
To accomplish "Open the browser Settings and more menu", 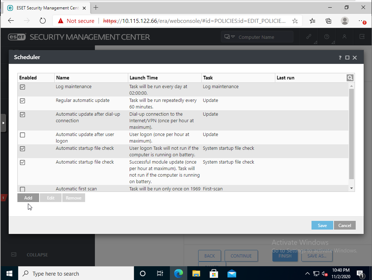I will [361, 21].
